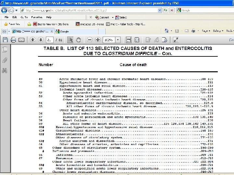Viewport: 234px width, 175px height.
Task: Open the Attachments paperclip panel
Action: 5,60
